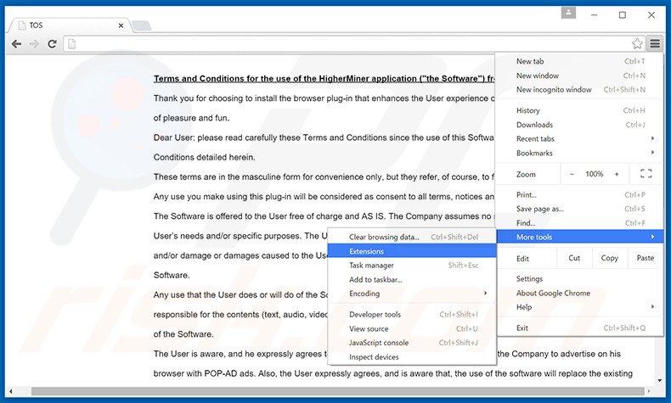Reload the page with the refresh icon

pyautogui.click(x=52, y=44)
